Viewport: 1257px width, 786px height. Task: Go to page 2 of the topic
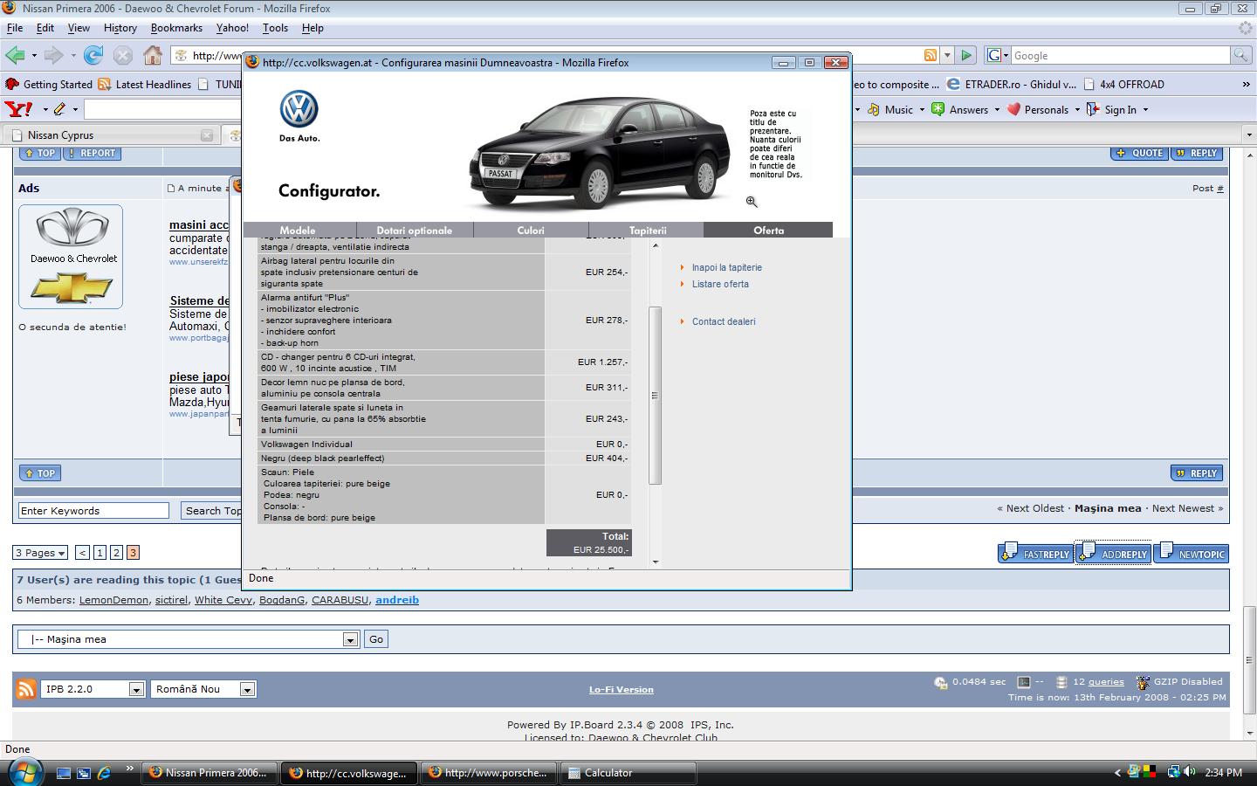(x=116, y=553)
